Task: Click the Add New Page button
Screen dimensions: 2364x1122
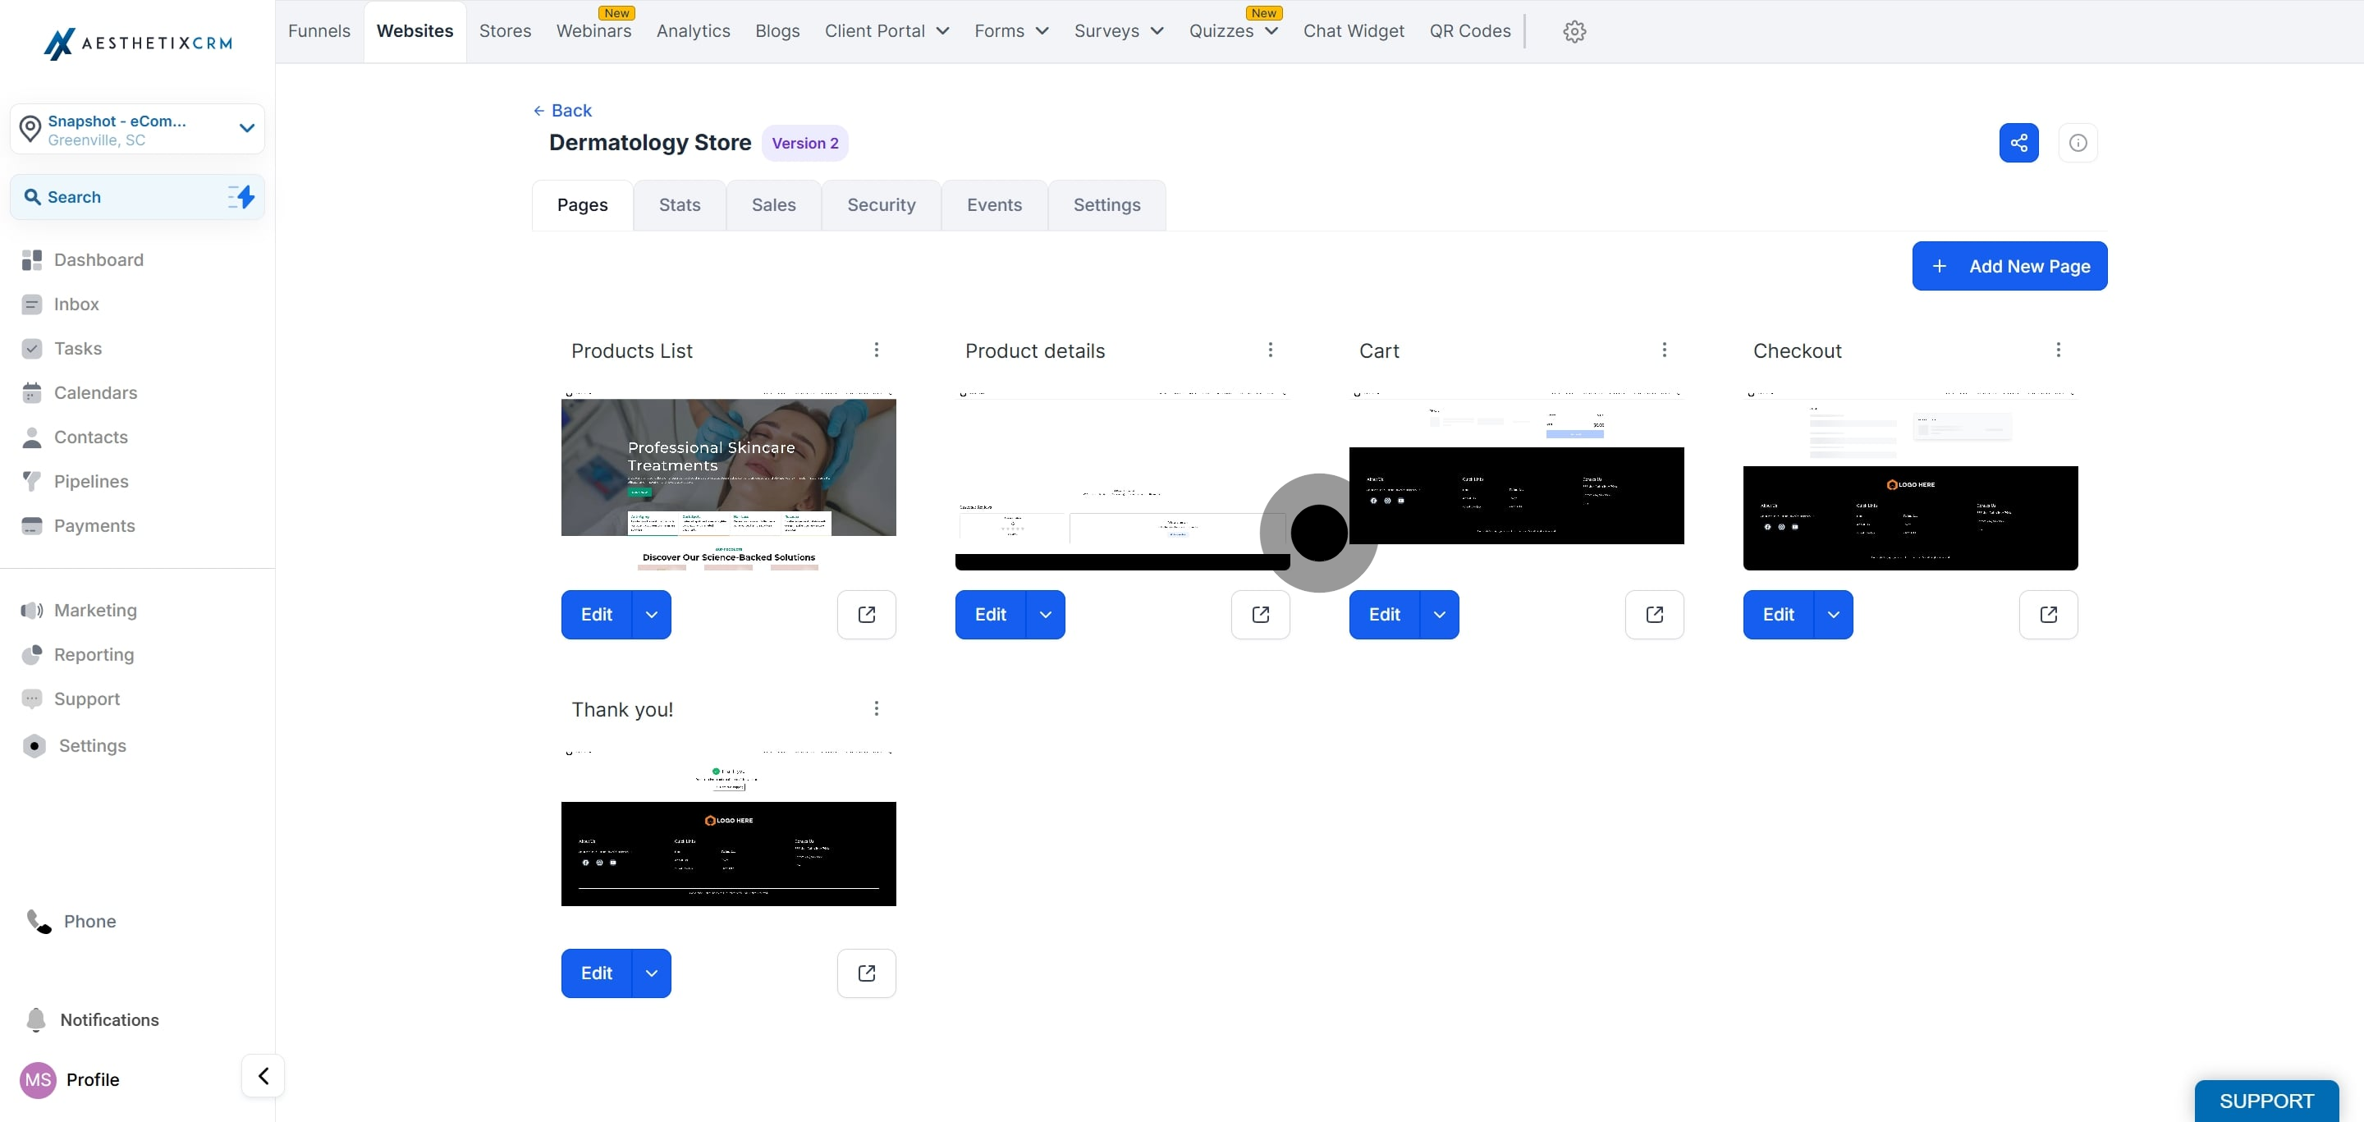Action: coord(2009,266)
